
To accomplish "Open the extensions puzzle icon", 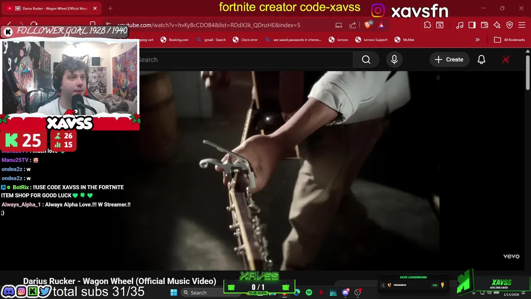I will click(x=427, y=25).
